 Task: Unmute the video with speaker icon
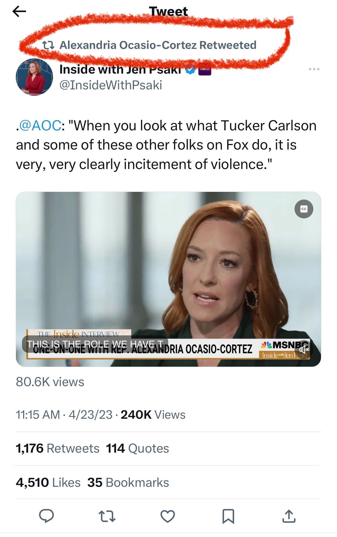304,349
